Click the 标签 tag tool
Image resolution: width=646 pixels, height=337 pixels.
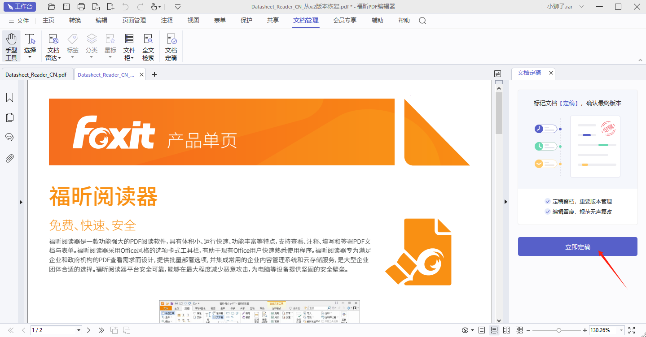pyautogui.click(x=73, y=46)
